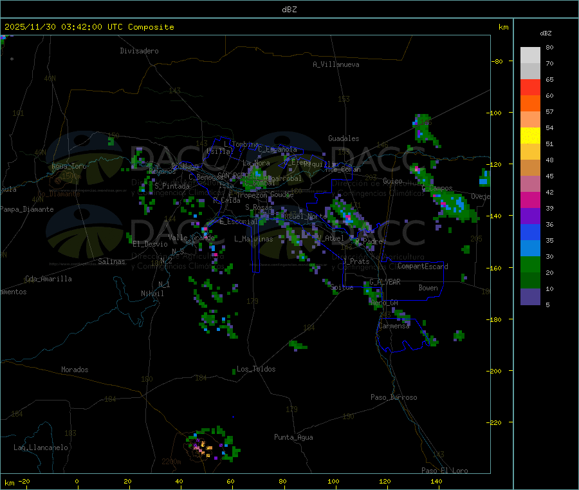579x490 pixels.
Task: Click the Punta_Agua map label
Action: (x=293, y=437)
